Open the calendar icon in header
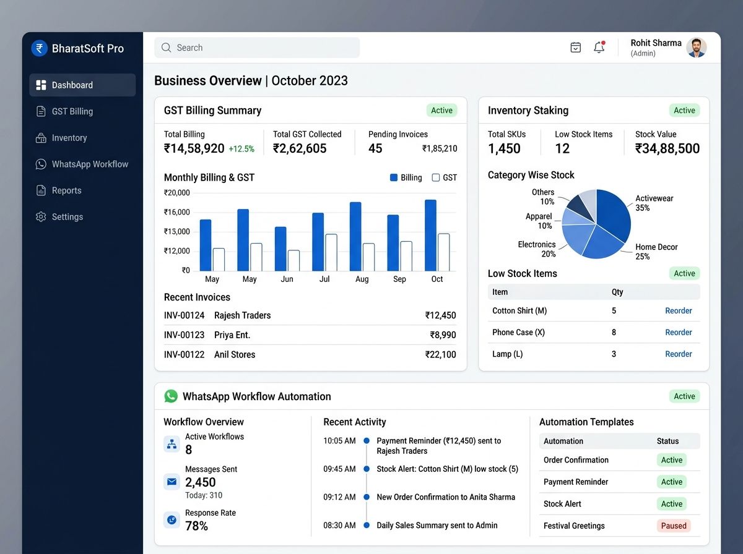 576,48
